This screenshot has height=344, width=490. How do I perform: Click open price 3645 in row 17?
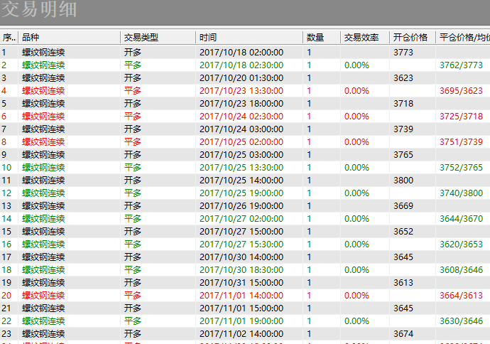(403, 257)
